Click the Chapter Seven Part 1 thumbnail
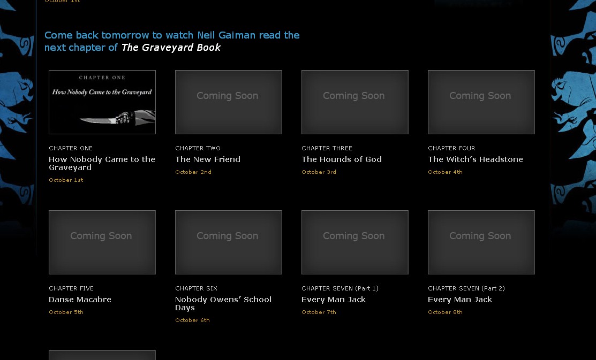The height and width of the screenshot is (360, 596). [355, 242]
